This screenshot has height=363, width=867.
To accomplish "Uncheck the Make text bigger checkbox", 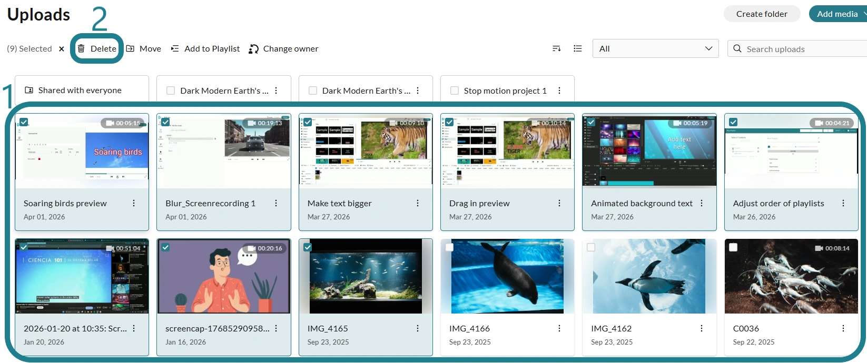I will click(x=308, y=122).
